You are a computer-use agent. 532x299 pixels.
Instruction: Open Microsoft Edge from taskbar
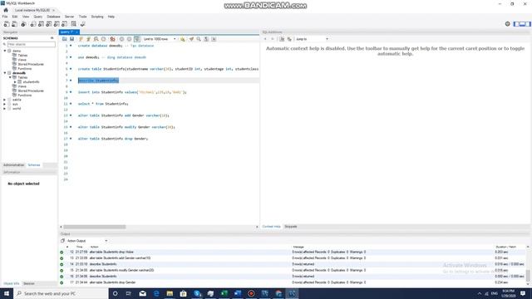click(156, 293)
